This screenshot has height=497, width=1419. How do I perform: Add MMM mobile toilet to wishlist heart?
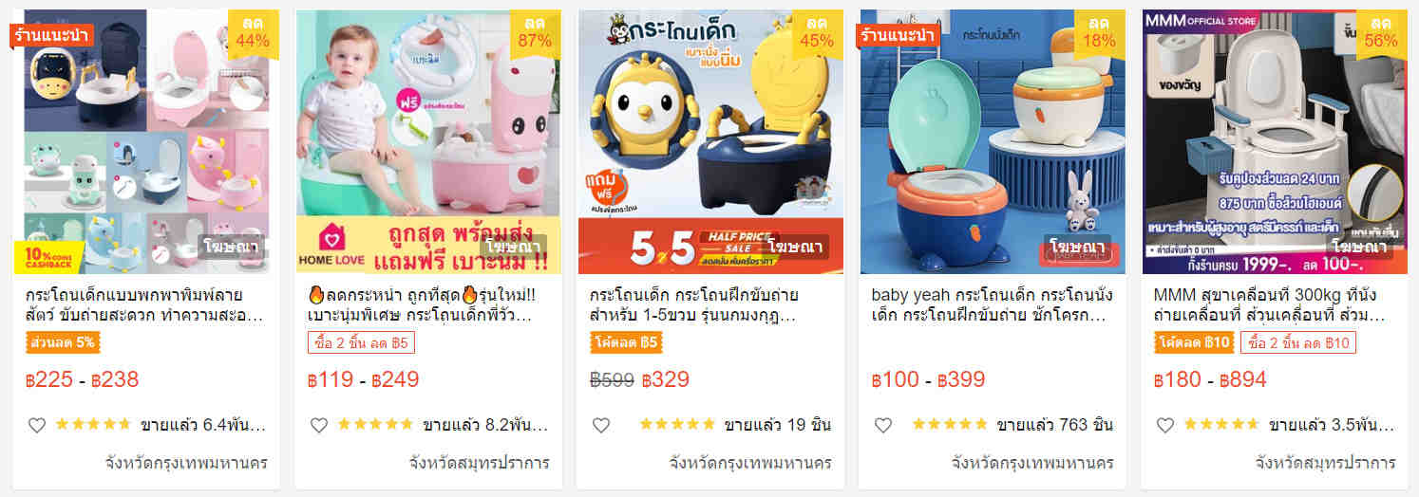(1165, 426)
